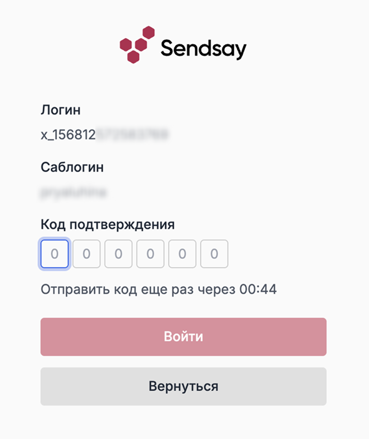Click the third code input cell

[x=118, y=254]
